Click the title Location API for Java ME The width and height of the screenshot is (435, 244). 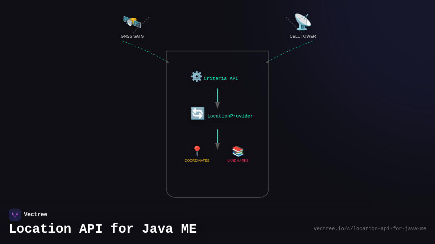103,228
